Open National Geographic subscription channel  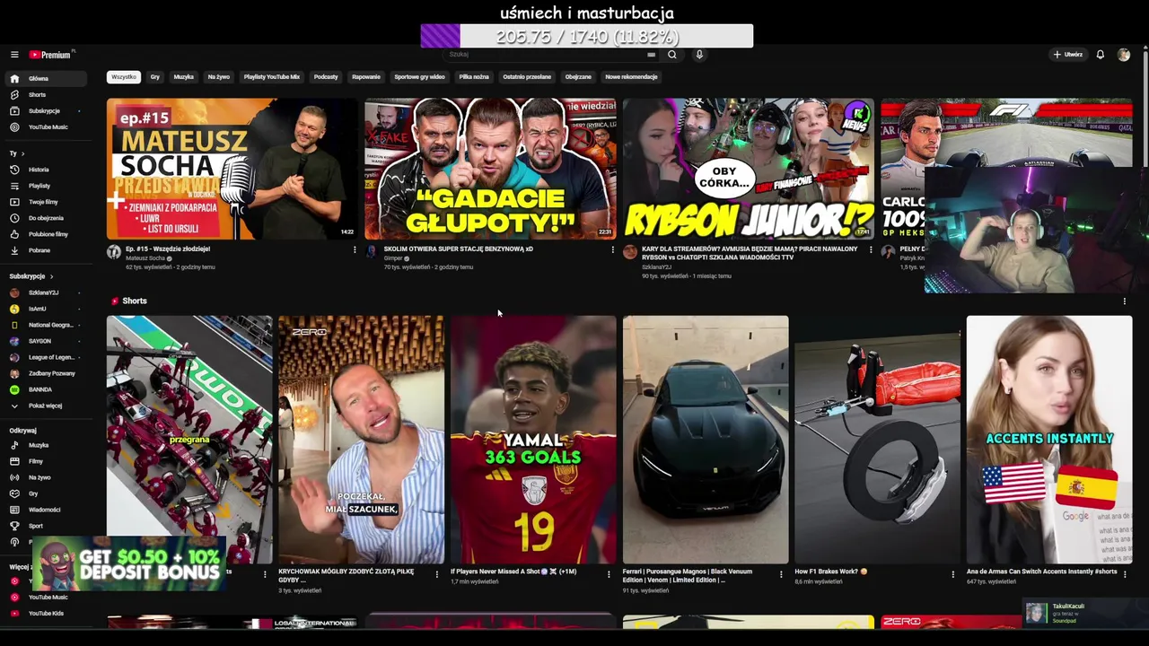click(x=47, y=325)
